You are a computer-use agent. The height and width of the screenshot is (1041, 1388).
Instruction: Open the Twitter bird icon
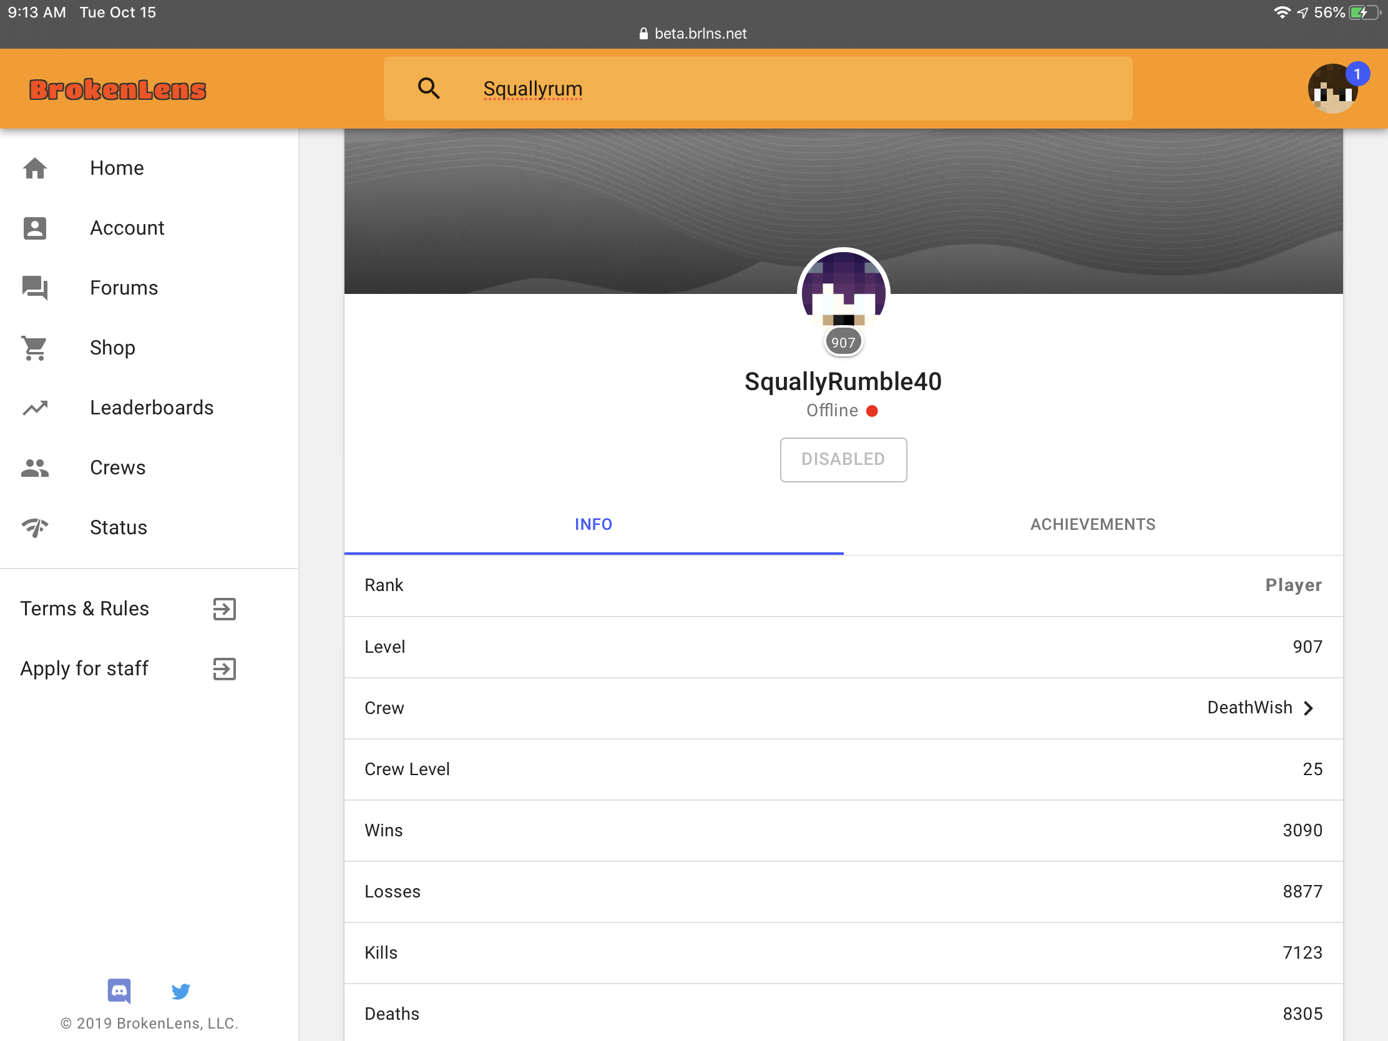click(x=181, y=991)
